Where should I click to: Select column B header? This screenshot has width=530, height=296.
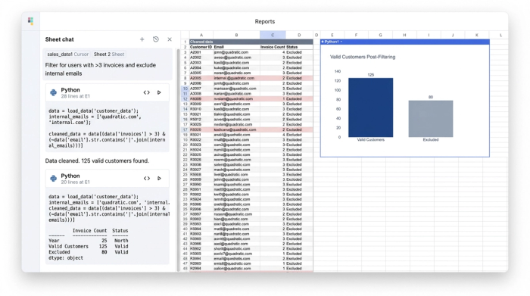click(236, 35)
